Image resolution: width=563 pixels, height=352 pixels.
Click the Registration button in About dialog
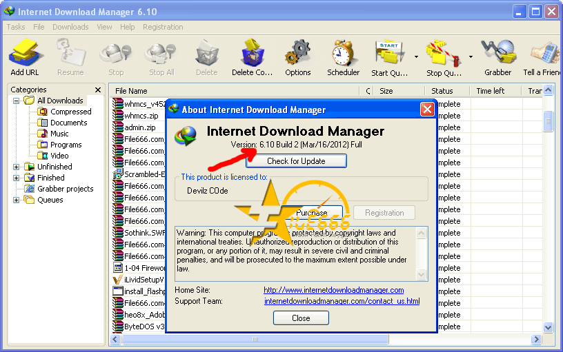384,213
